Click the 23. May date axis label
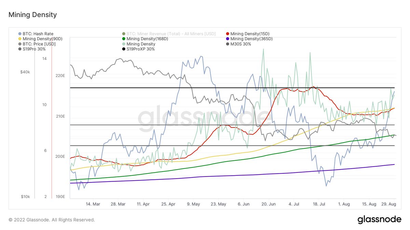Viewport: 410px width, 230px height. (219, 204)
